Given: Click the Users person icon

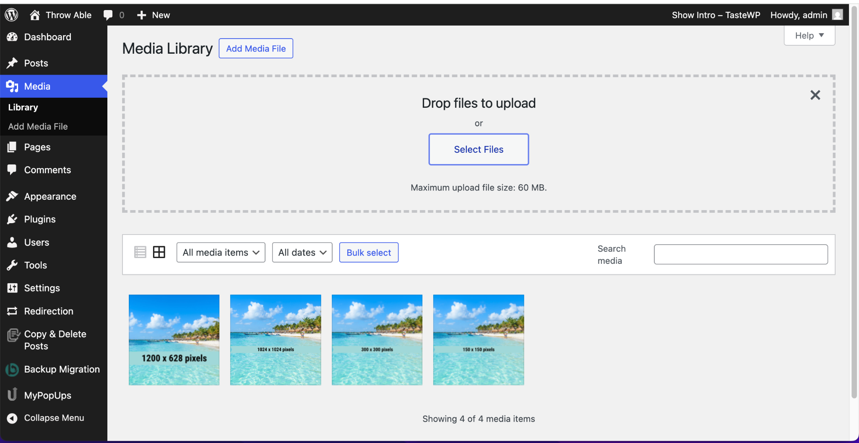Looking at the screenshot, I should point(12,242).
